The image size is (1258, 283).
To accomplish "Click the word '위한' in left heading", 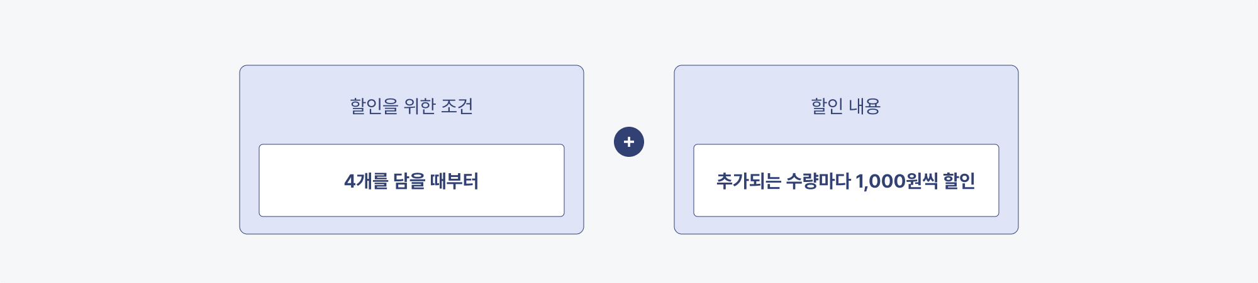I will 420,106.
